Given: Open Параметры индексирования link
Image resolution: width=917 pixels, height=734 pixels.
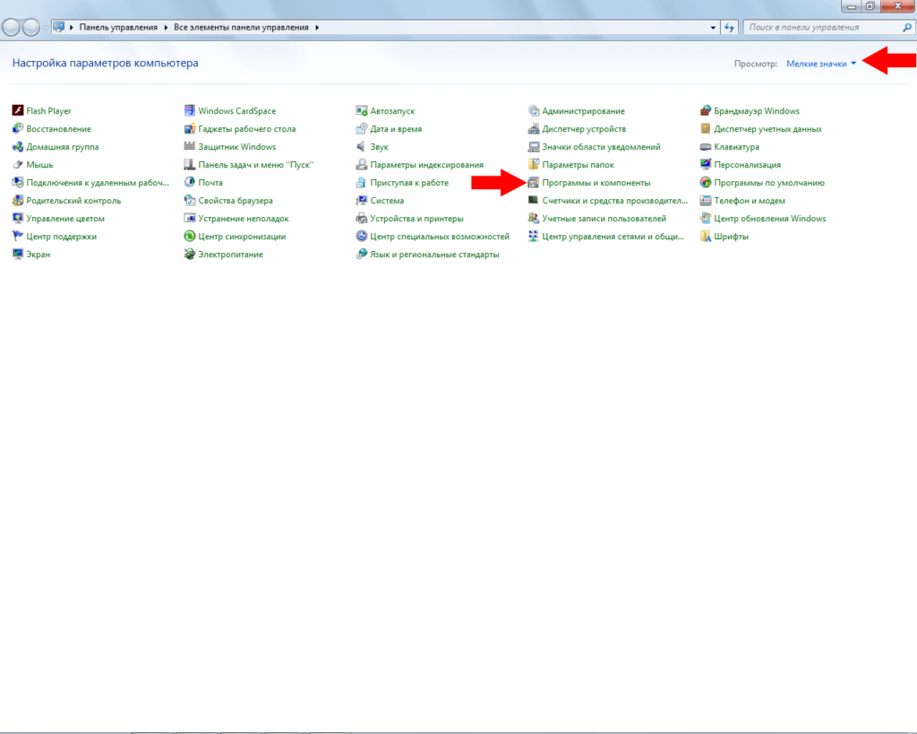Looking at the screenshot, I should (x=427, y=165).
